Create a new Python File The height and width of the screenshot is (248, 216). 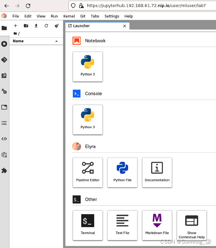(x=122, y=172)
